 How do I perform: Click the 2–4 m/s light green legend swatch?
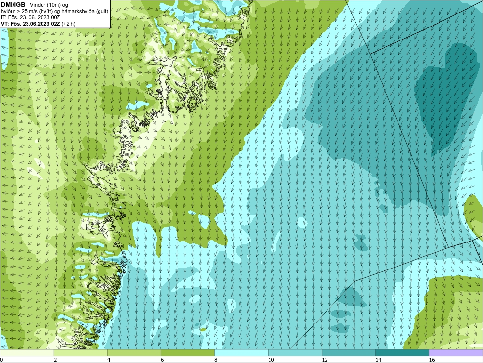pyautogui.click(x=81, y=352)
